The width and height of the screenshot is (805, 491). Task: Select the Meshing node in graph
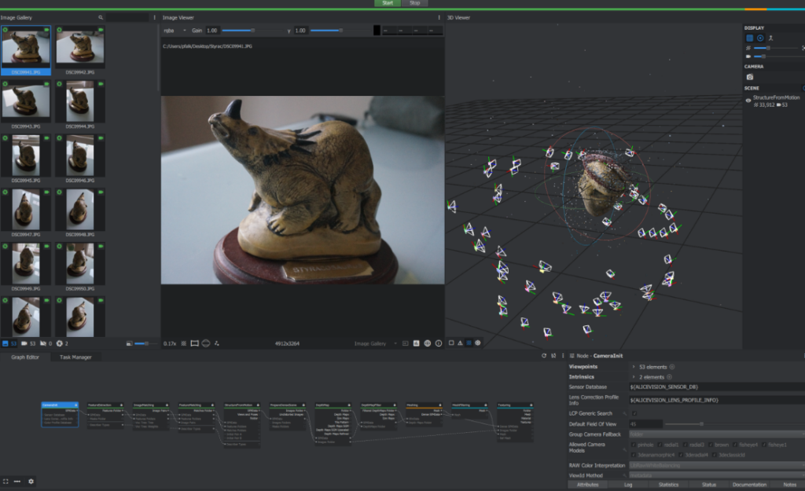(424, 415)
